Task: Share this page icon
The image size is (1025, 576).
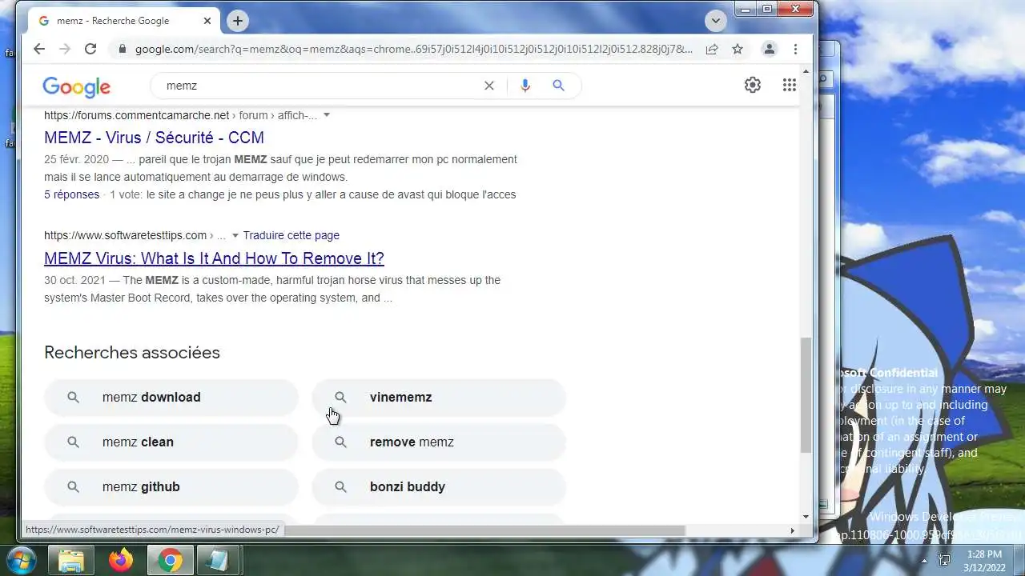Action: pos(711,49)
